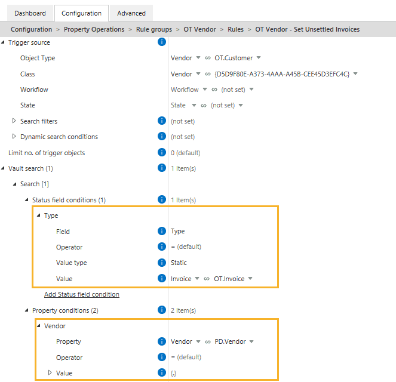This screenshot has width=396, height=382.
Task: Click link icon between Vendor and OT.Customer
Action: coord(208,58)
